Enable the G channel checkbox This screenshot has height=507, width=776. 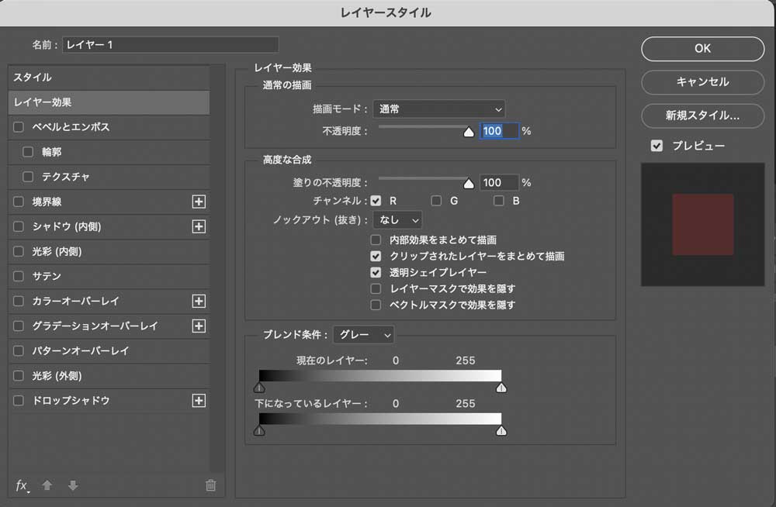[436, 200]
